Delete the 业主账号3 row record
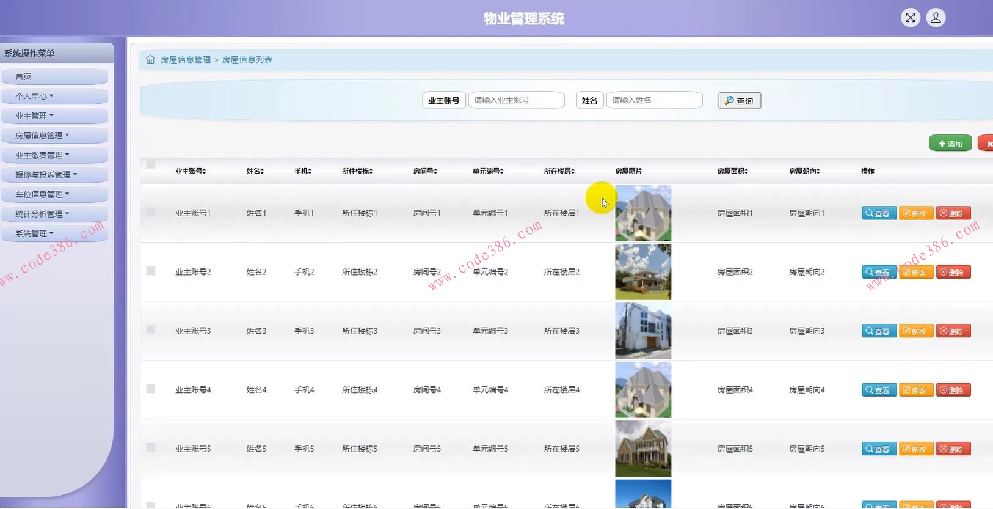This screenshot has width=993, height=509. (953, 331)
